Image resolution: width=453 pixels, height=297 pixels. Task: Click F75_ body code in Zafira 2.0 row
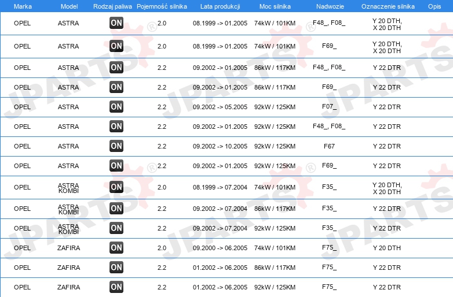click(330, 248)
